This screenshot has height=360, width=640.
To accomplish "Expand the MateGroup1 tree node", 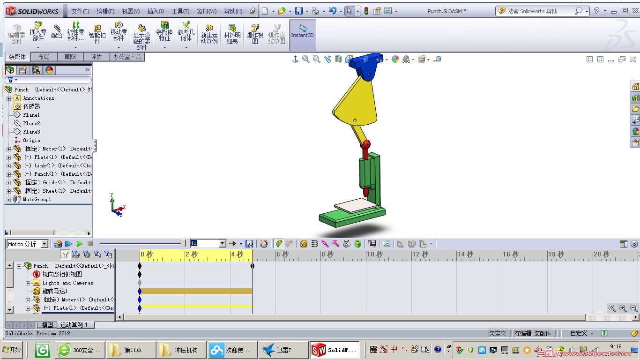I will [x=8, y=200].
